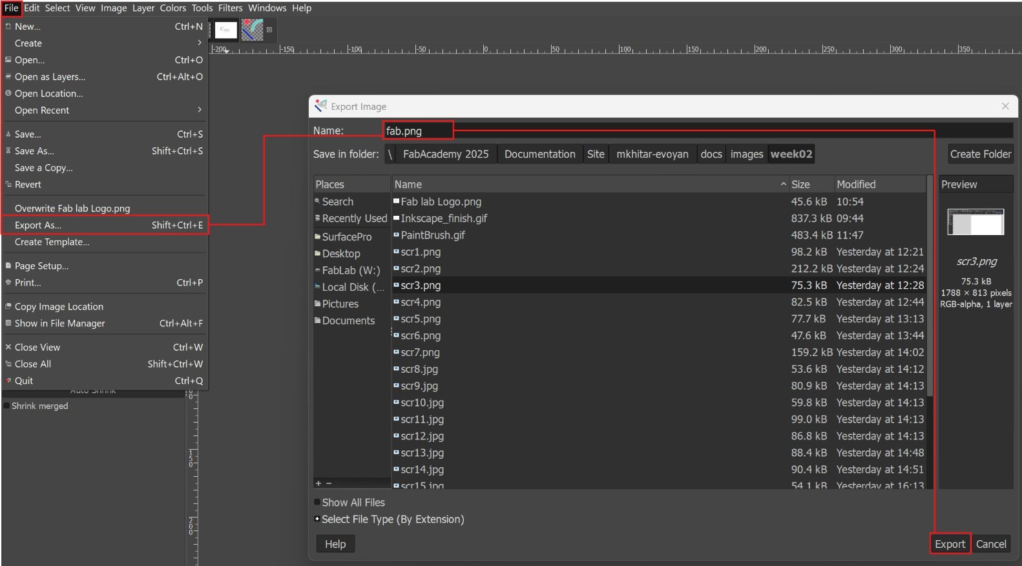Click the Name input field fab.png
This screenshot has height=566, width=1022.
[x=698, y=131]
